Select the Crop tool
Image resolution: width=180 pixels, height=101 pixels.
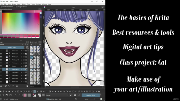[x=46, y=91]
